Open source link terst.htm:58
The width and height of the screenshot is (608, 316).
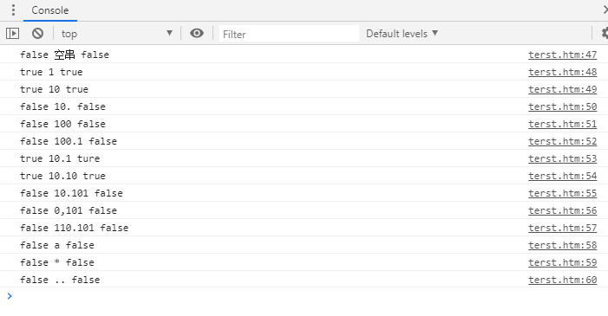pos(562,245)
